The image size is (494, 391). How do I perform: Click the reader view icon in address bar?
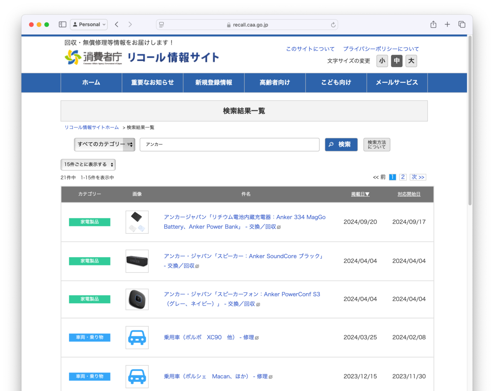[161, 24]
